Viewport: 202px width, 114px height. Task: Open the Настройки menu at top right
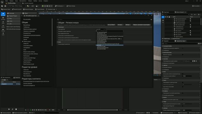pyautogui.click(x=196, y=6)
